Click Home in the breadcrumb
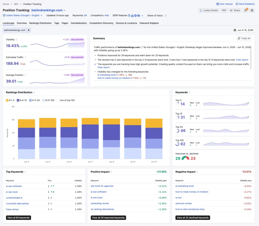The width and height of the screenshot is (259, 226). [6, 4]
